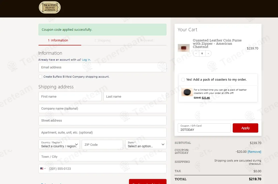Open the US flag phone country selector
The height and width of the screenshot is (184, 278).
[43, 169]
